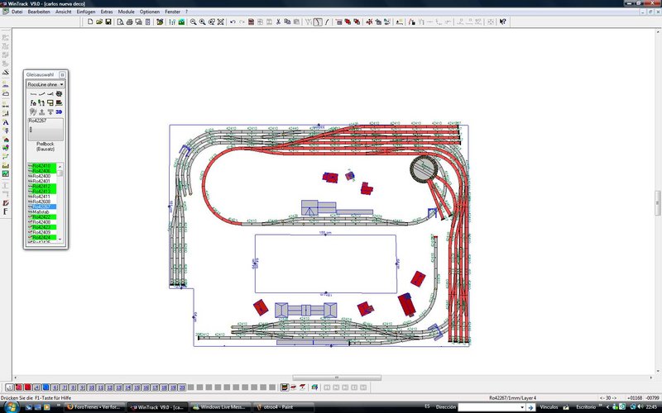Save the current layout

tap(108, 21)
